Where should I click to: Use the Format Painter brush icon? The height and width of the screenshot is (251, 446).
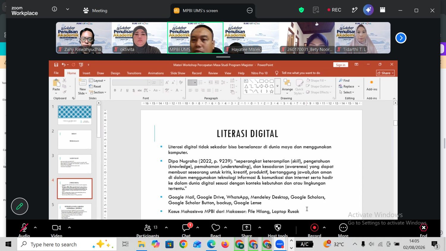pyautogui.click(x=64, y=92)
